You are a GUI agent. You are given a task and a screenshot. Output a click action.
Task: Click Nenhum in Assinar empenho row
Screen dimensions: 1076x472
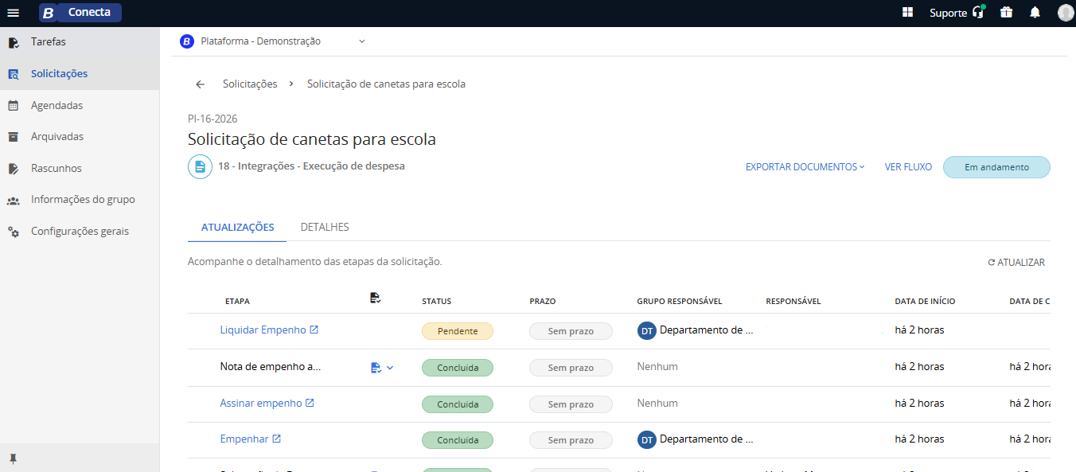[657, 404]
